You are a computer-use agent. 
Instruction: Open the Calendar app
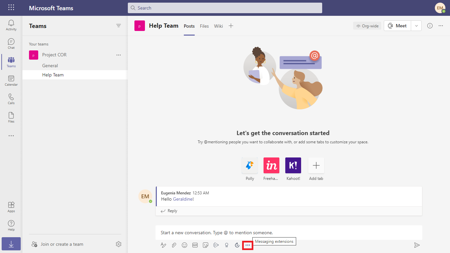pyautogui.click(x=11, y=80)
